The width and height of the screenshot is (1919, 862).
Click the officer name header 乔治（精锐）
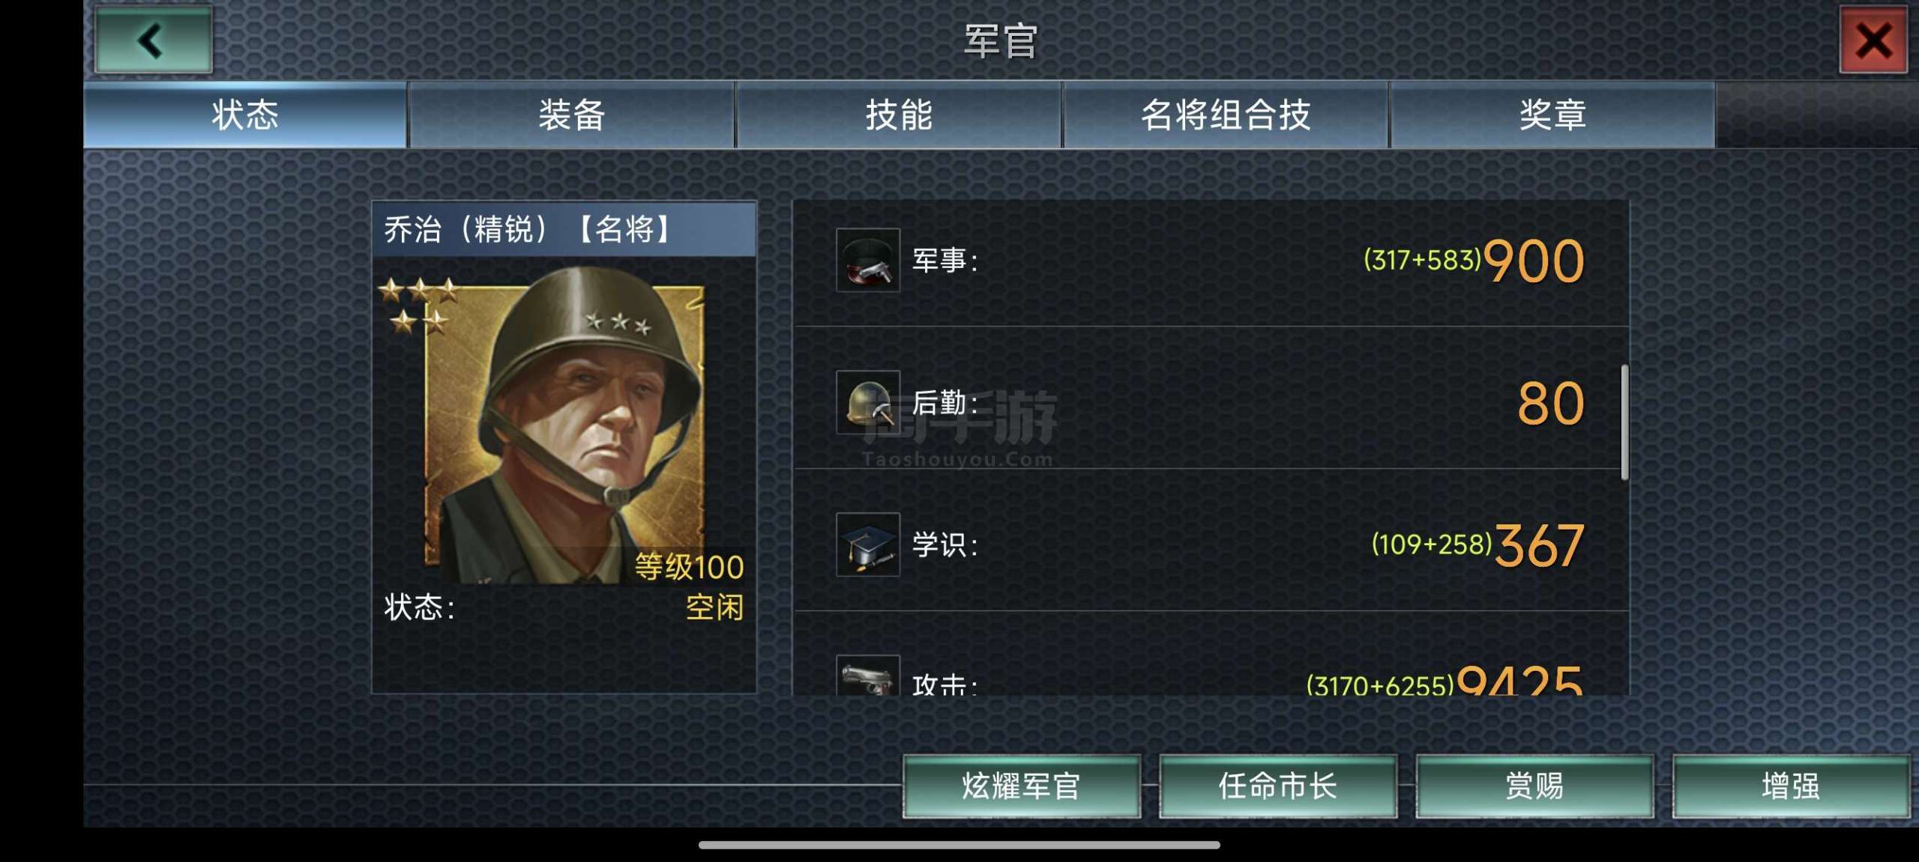(466, 229)
